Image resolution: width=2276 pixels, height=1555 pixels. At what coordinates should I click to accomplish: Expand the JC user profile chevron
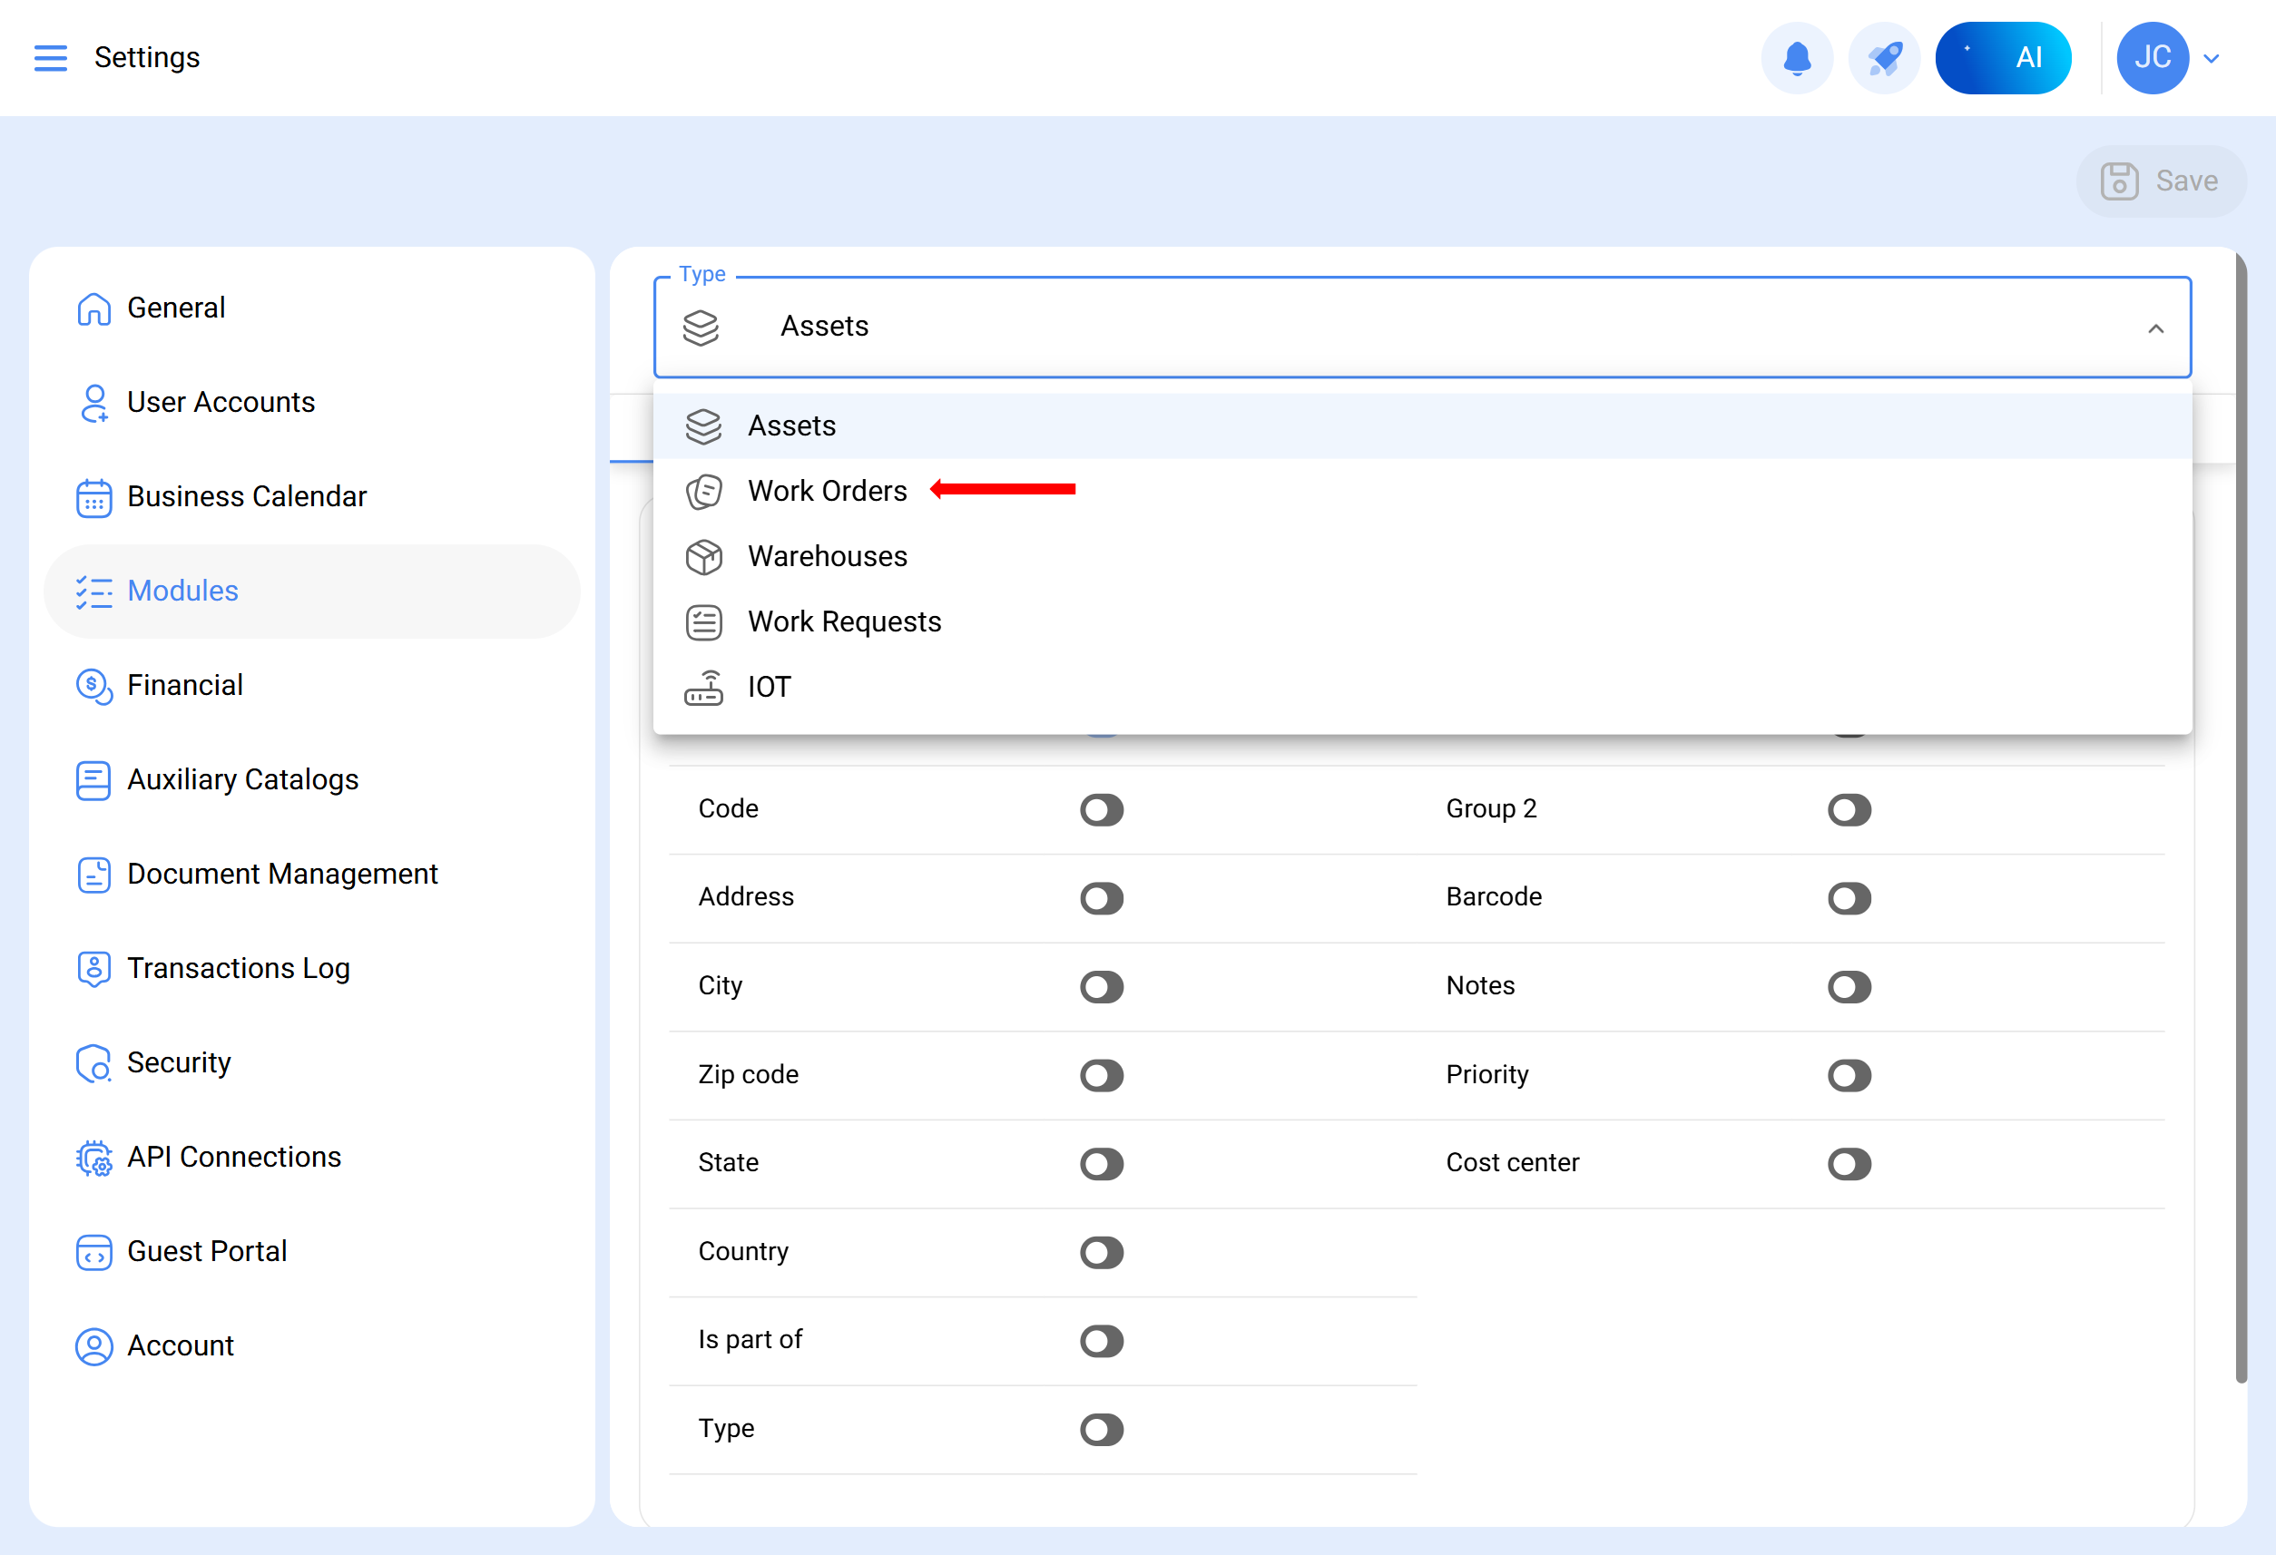[x=2212, y=59]
